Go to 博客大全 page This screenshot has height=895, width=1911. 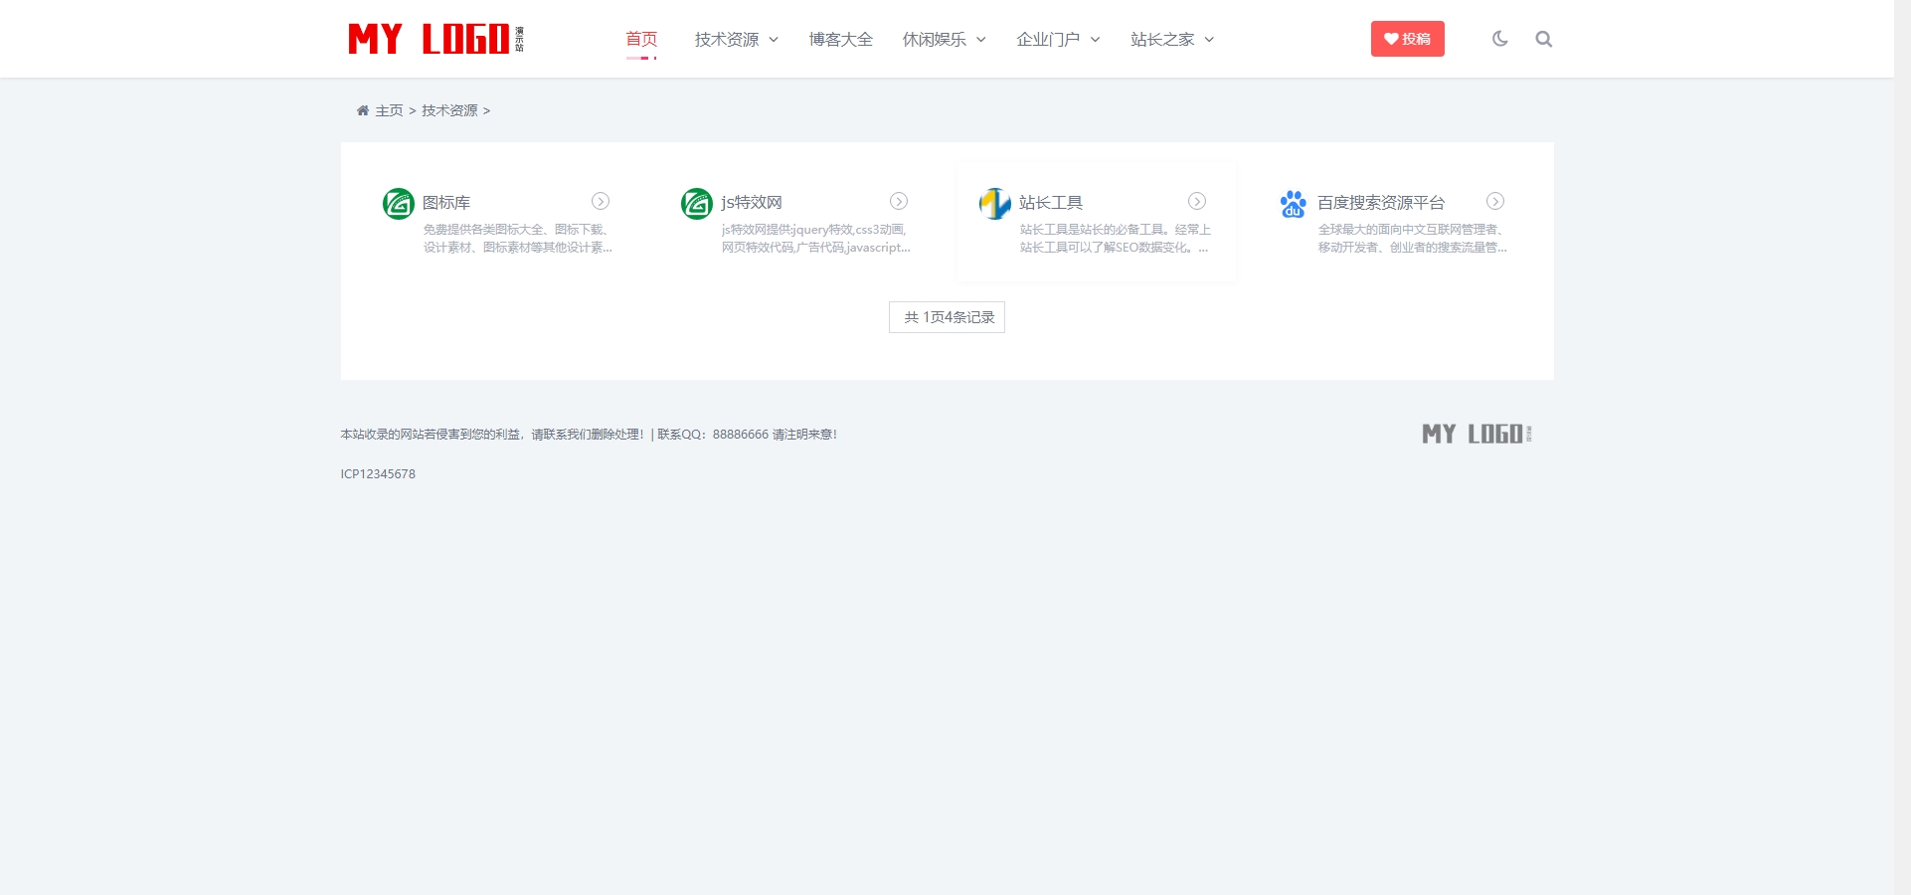point(840,39)
